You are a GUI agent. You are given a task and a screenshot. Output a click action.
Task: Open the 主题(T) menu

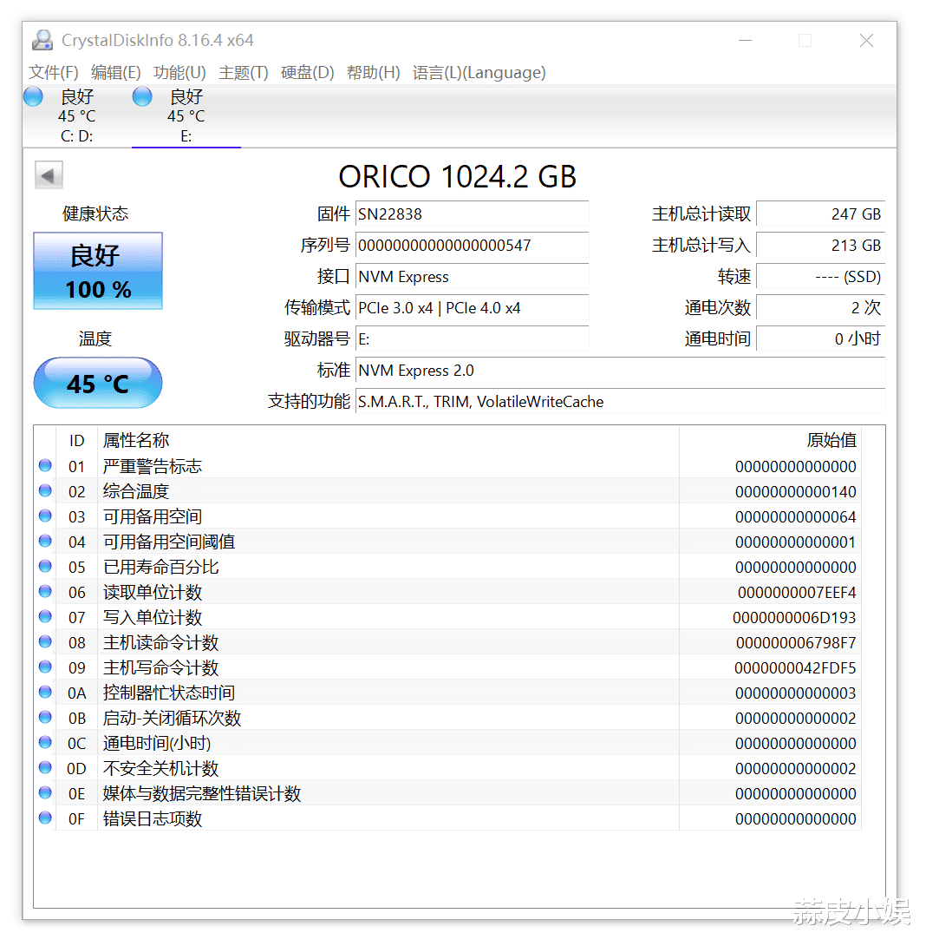[244, 72]
